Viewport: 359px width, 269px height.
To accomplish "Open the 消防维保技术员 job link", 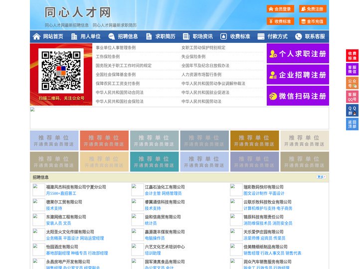I will pyautogui.click(x=257, y=223).
